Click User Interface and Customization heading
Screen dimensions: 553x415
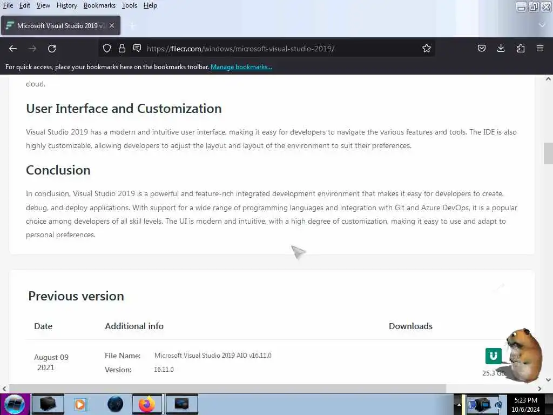click(124, 109)
